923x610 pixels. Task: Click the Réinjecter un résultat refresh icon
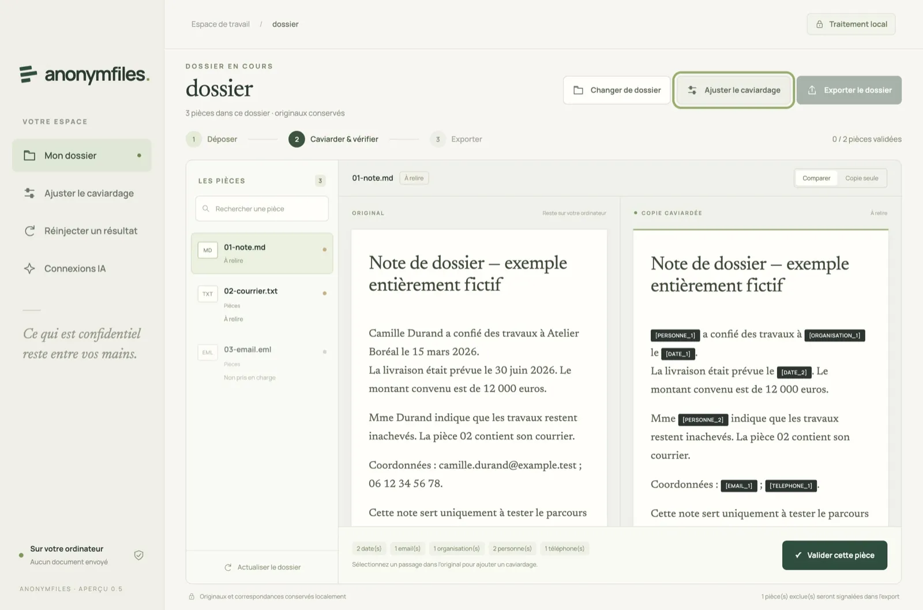pyautogui.click(x=29, y=231)
